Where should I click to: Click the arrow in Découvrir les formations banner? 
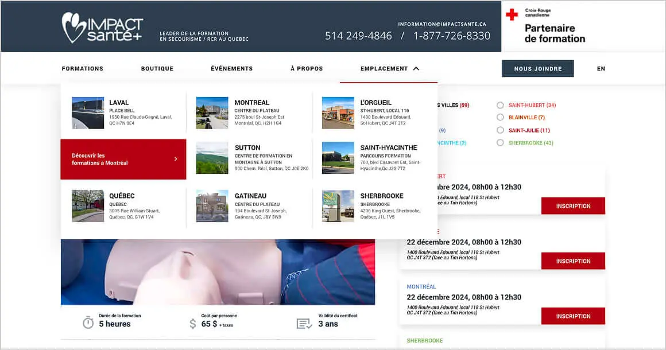tap(176, 159)
